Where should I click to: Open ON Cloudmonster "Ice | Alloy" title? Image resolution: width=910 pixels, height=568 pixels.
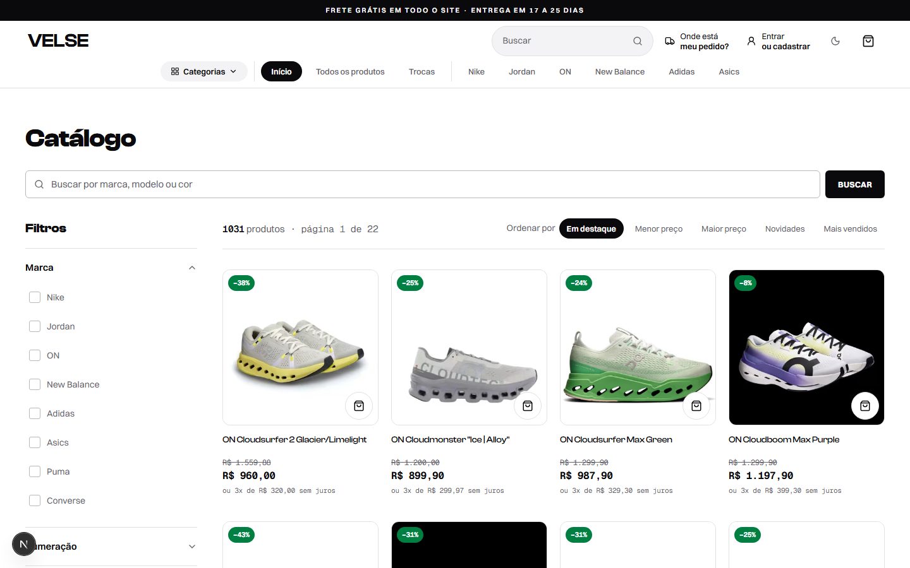(450, 439)
